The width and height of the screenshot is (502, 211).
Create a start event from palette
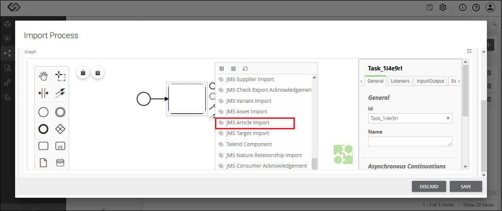(x=43, y=112)
